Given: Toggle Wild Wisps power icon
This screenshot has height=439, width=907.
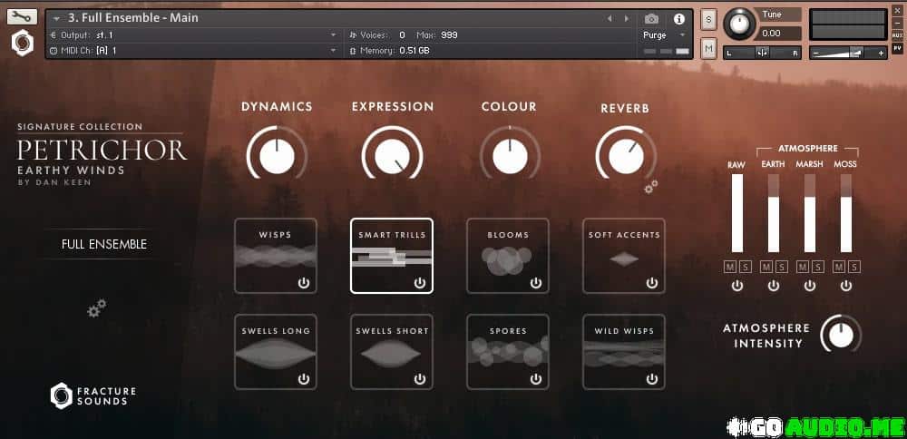Looking at the screenshot, I should [x=652, y=379].
